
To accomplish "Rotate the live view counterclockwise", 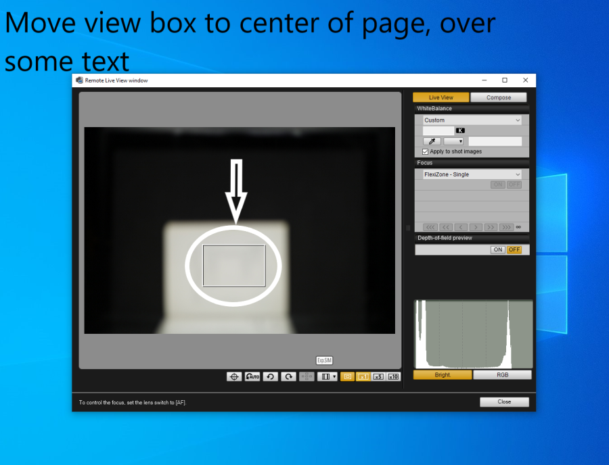I will [270, 376].
